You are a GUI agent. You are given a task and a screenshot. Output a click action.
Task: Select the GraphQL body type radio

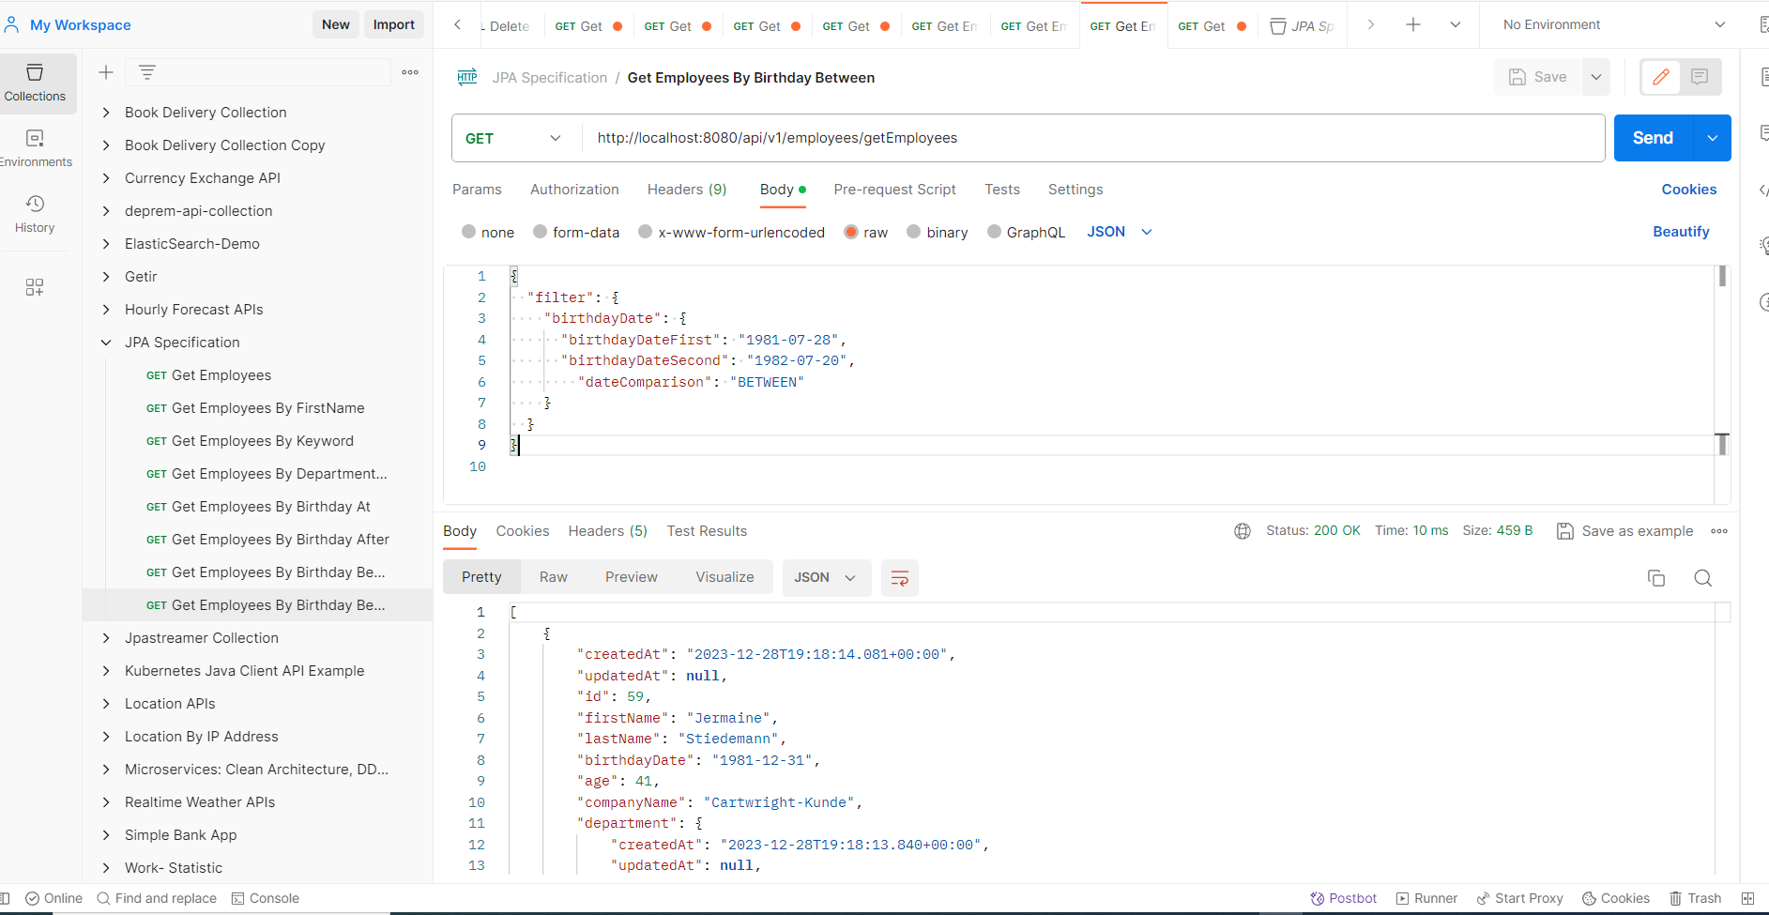tap(994, 232)
